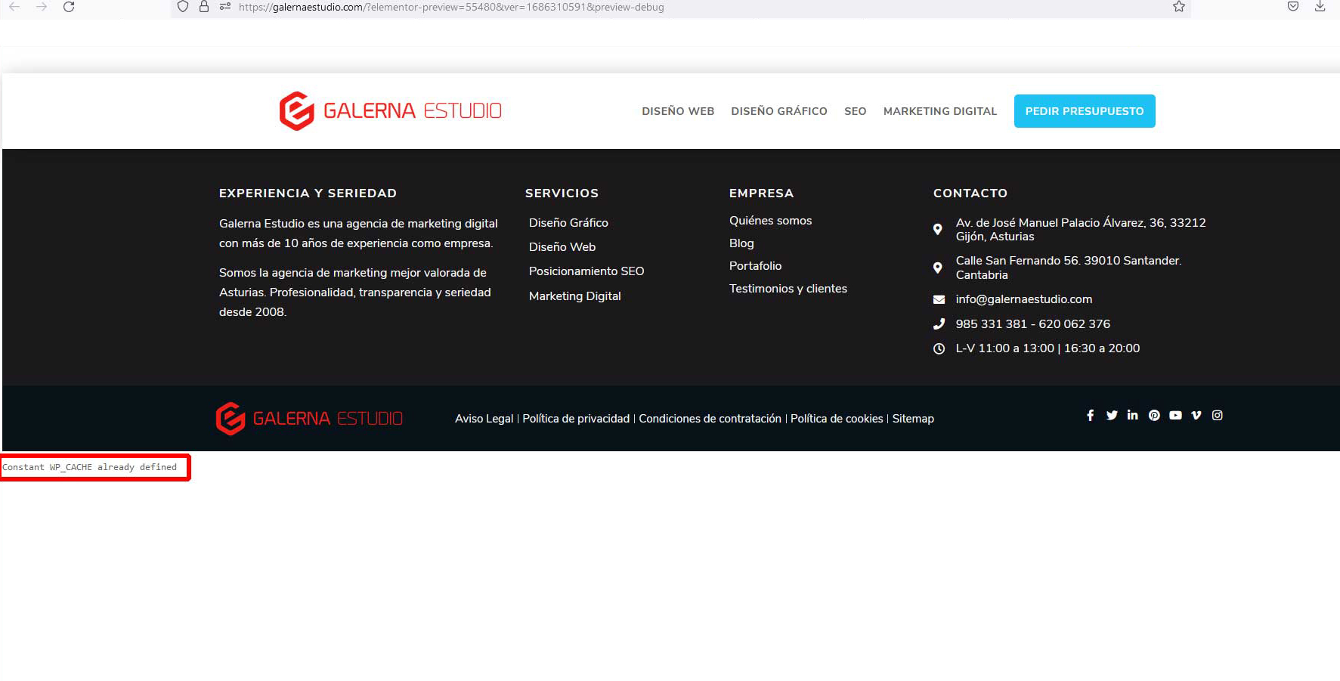Click the info@galernaestudio.com email link
1340x681 pixels.
point(1024,299)
